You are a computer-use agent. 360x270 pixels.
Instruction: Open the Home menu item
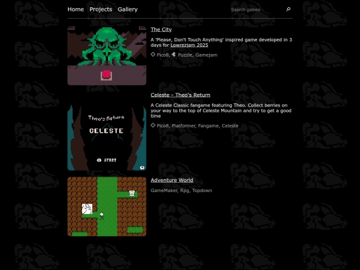[x=75, y=9]
